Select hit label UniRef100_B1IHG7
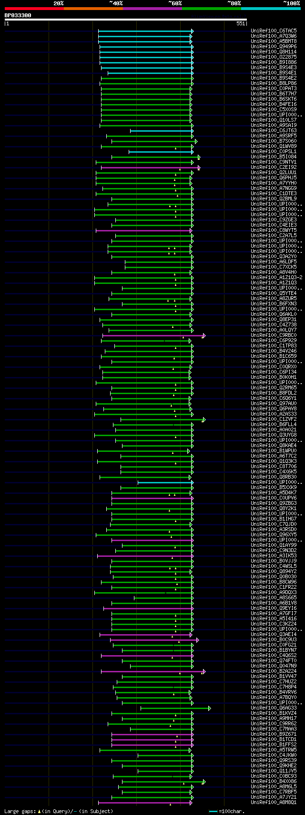 pos(274,519)
